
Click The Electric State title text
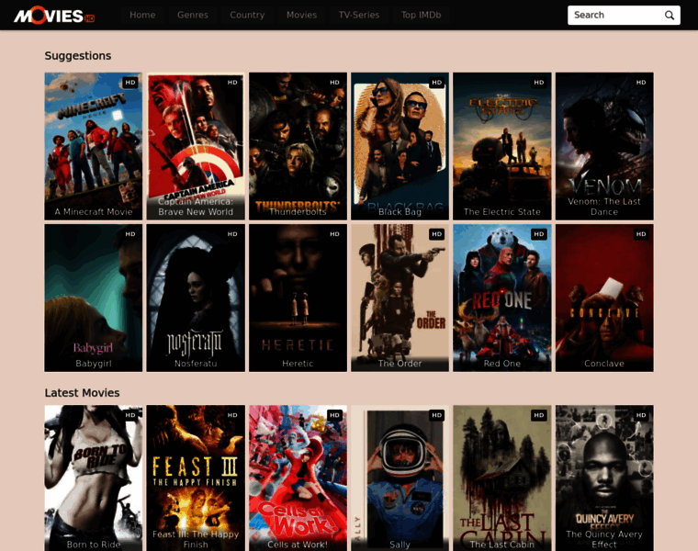click(502, 212)
